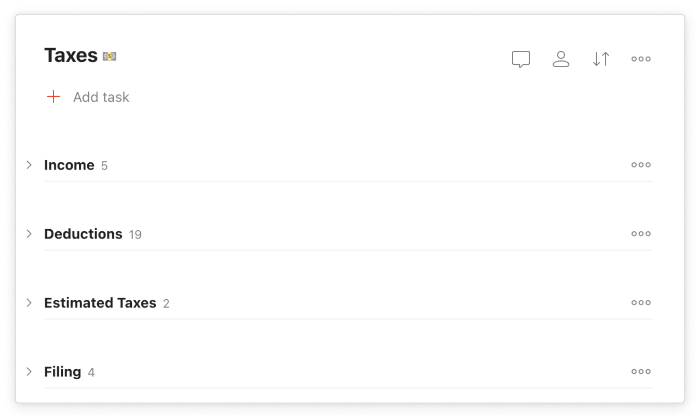Expand the Income section
699x418 pixels.
[30, 164]
